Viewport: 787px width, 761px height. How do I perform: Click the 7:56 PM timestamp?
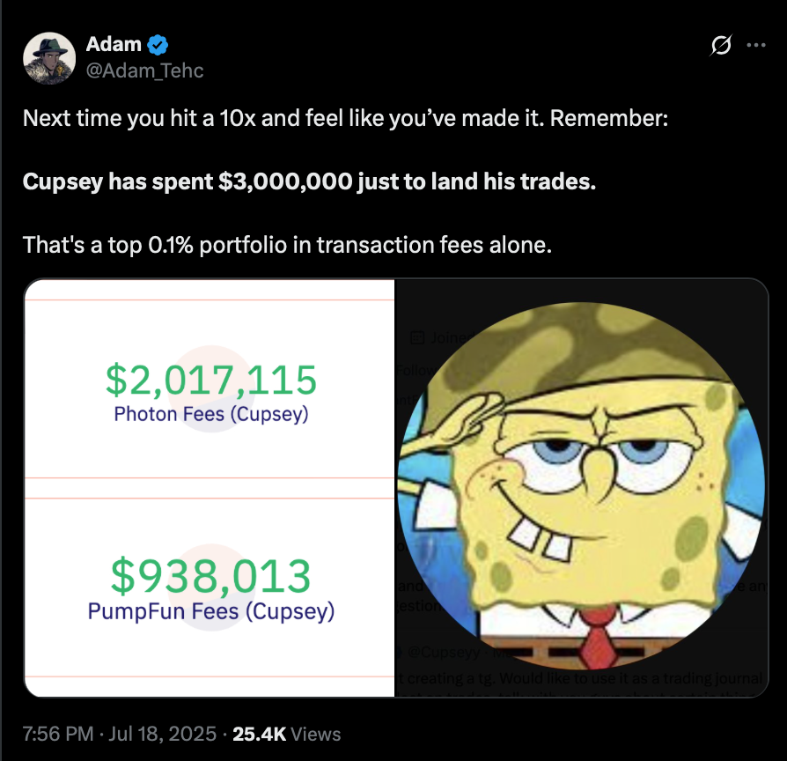click(x=58, y=733)
